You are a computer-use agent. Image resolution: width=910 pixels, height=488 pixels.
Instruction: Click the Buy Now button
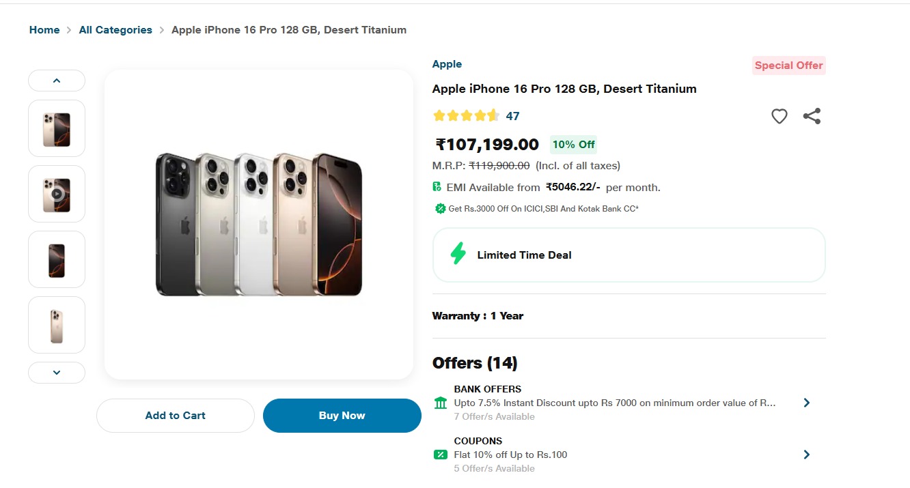coord(342,416)
